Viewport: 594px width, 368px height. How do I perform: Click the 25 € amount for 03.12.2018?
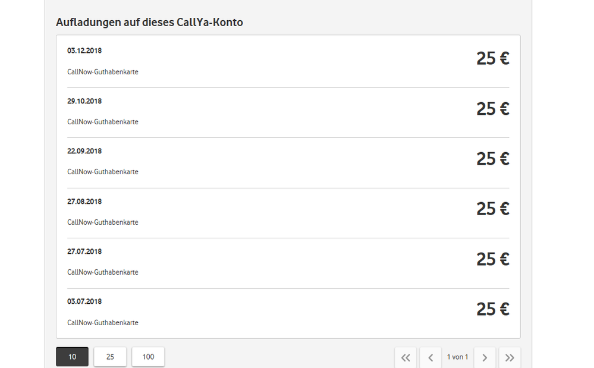pyautogui.click(x=492, y=58)
